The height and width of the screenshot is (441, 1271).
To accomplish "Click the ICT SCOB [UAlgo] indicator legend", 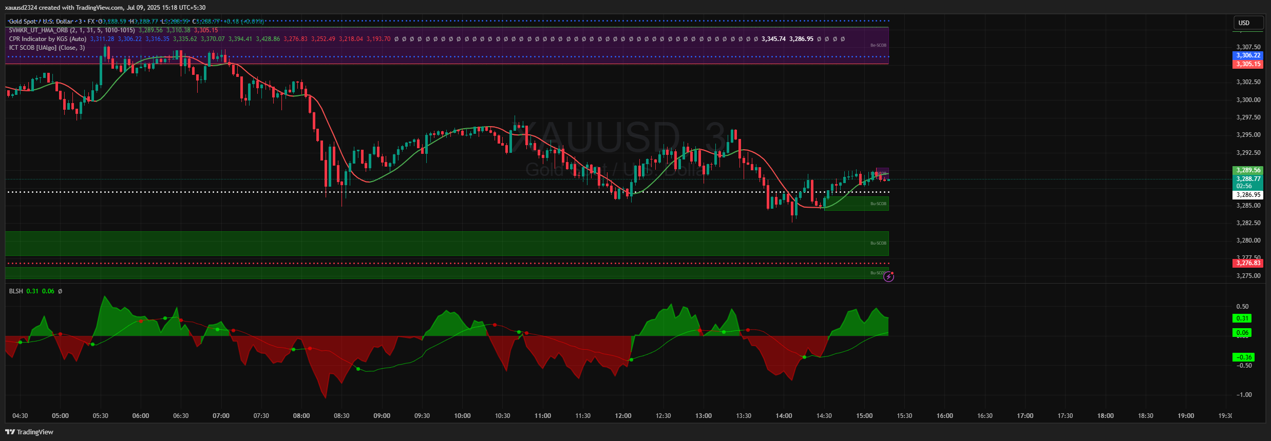I will coord(47,48).
